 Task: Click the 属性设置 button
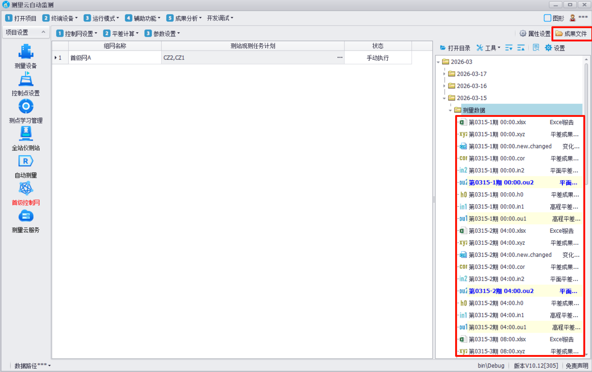535,34
